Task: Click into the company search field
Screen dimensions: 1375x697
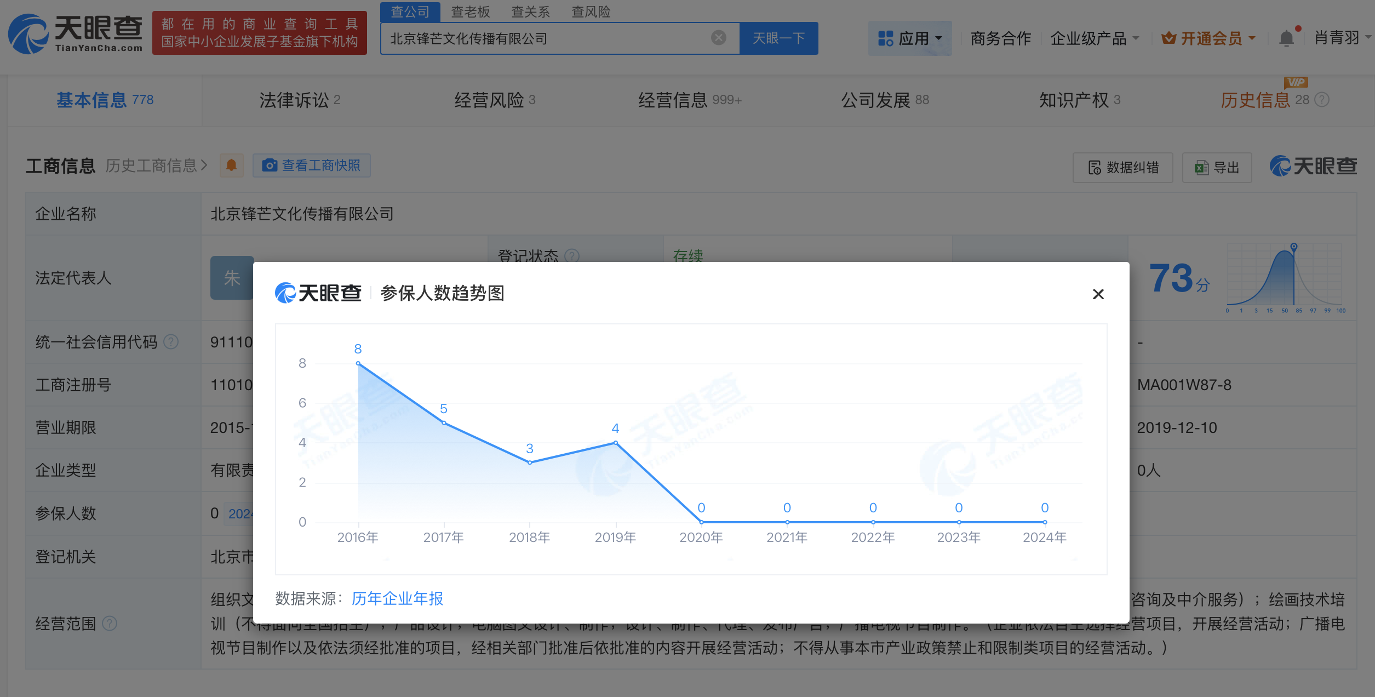Action: [x=548, y=38]
